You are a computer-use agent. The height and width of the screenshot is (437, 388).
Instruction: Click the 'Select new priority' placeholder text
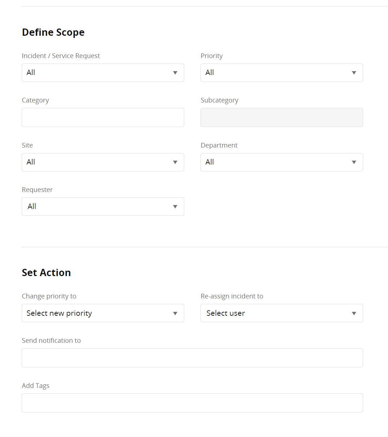point(59,313)
